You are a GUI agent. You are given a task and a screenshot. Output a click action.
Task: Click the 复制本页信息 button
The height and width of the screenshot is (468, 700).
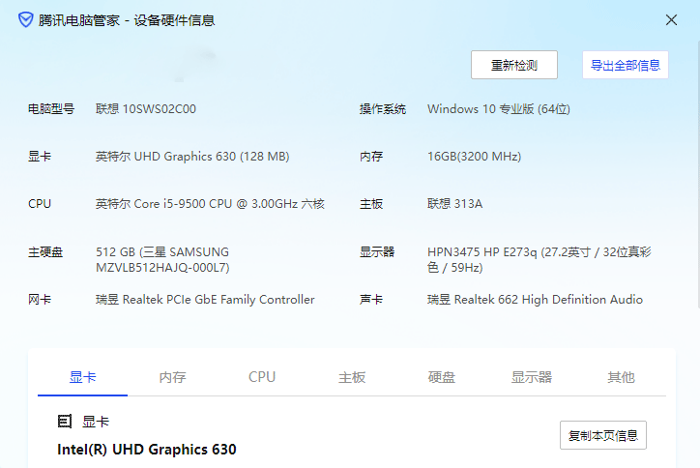coord(602,435)
